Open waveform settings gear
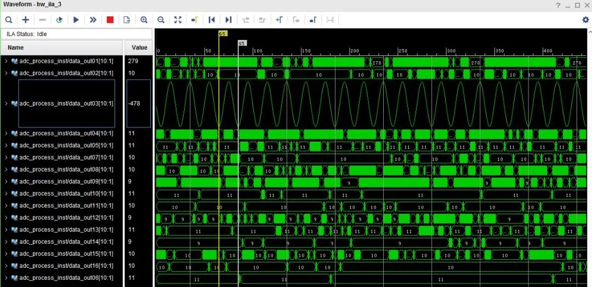The image size is (592, 287). pyautogui.click(x=585, y=20)
